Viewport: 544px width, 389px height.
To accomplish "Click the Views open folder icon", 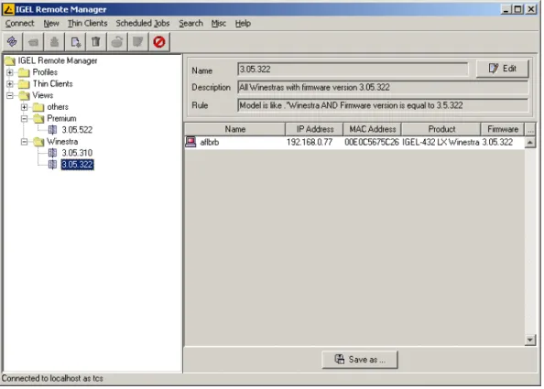I will tap(25, 95).
